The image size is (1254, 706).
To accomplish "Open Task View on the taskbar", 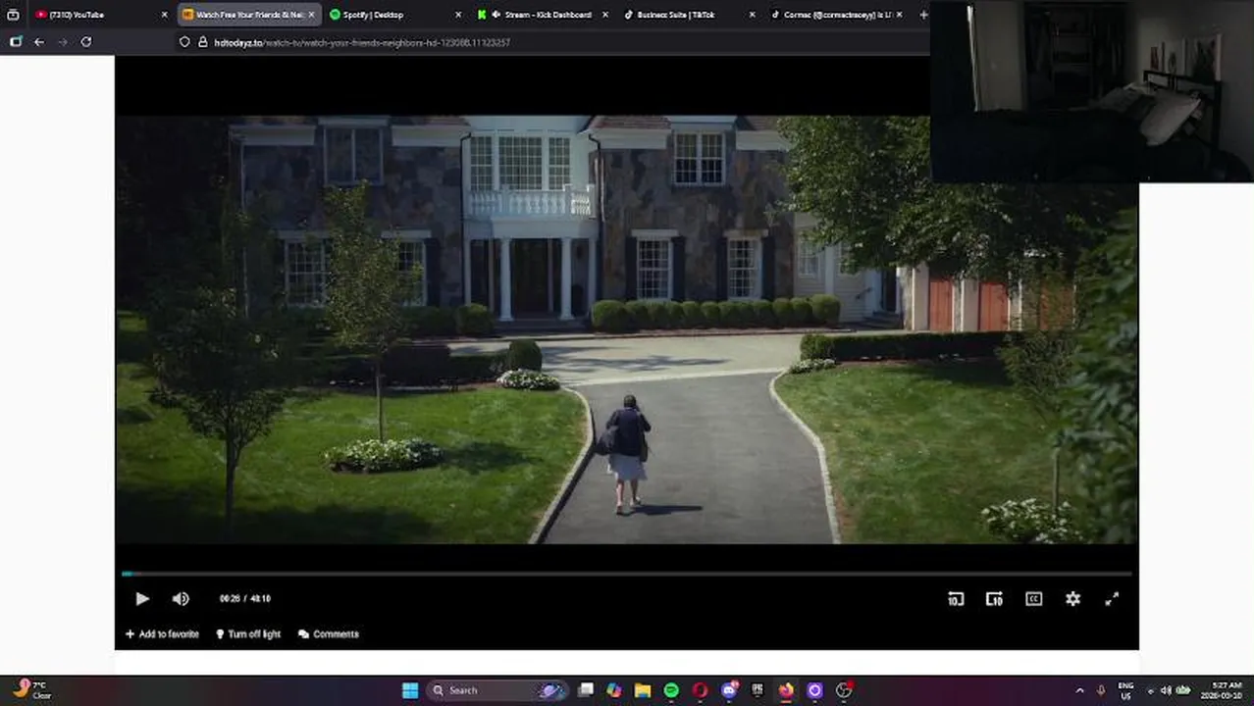I will [586, 690].
